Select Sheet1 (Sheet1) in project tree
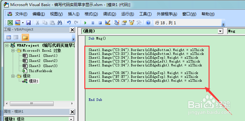This screenshot has height=121, width=245. pos(43,56)
